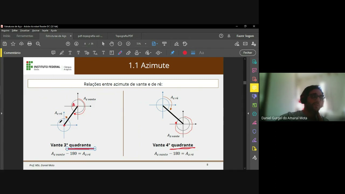Screen dimensions: 345x194
Task: Click the Fazer logon button
Action: [x=245, y=36]
